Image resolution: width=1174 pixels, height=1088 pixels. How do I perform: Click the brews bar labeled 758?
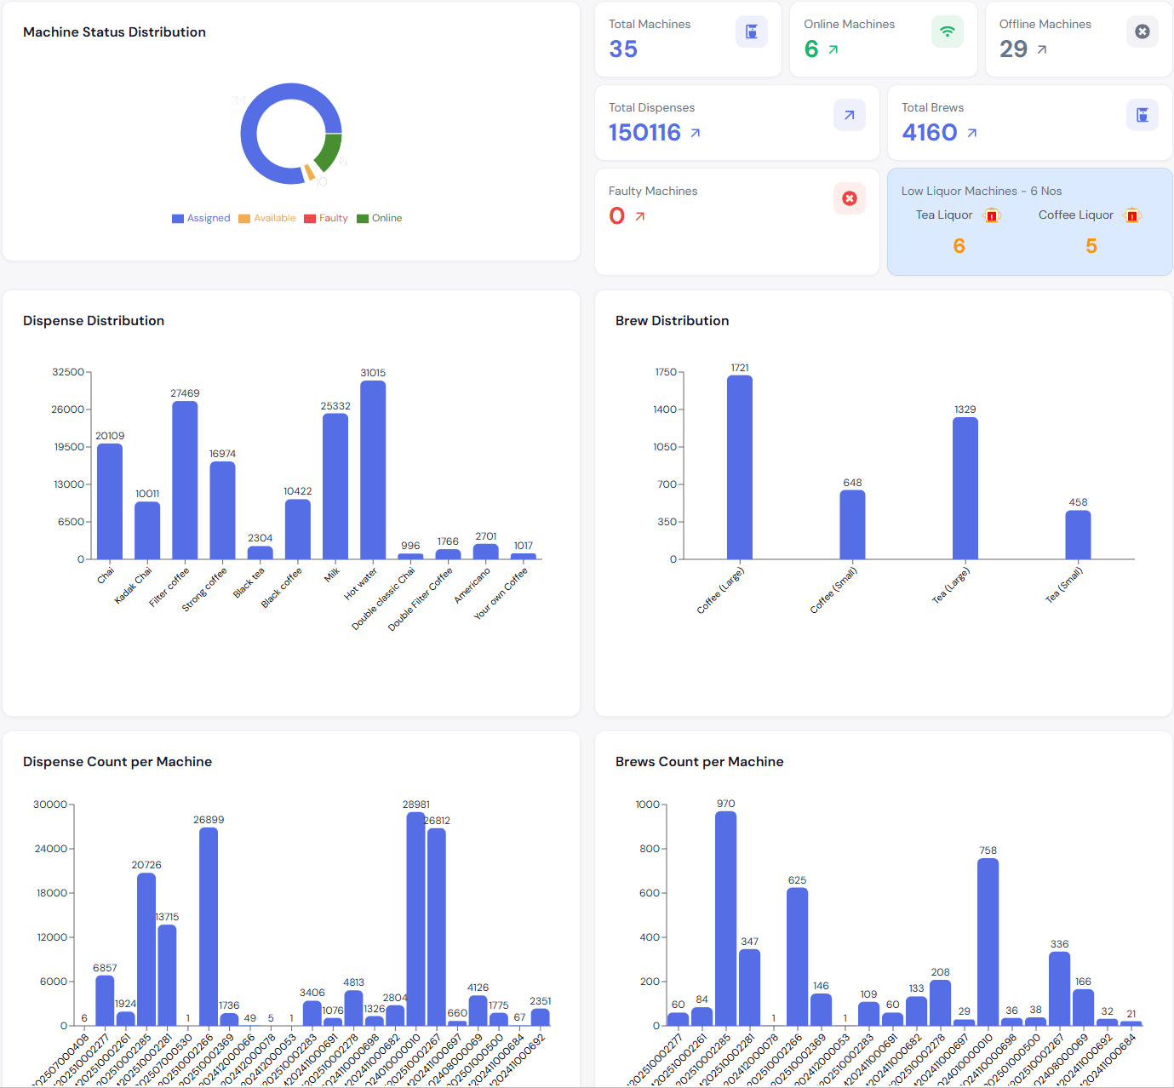(x=988, y=942)
